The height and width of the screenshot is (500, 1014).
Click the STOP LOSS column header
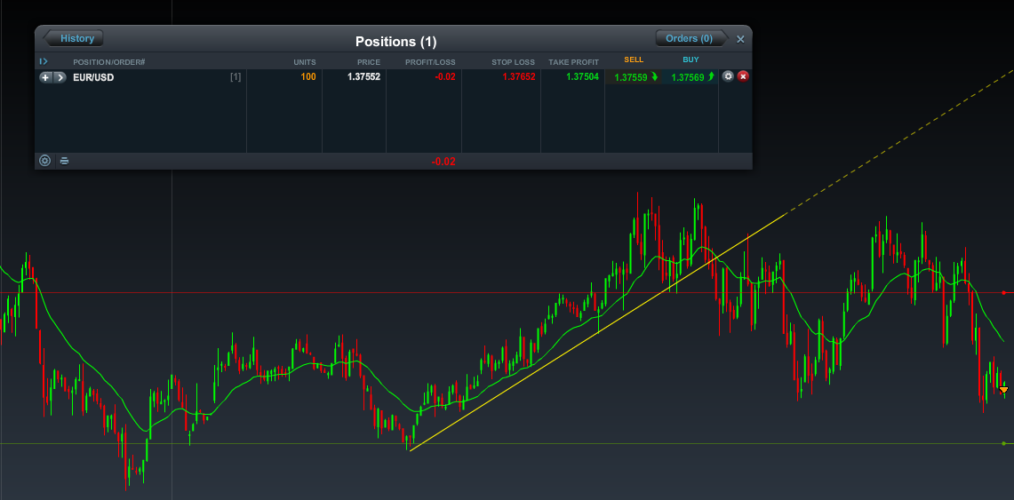[514, 62]
